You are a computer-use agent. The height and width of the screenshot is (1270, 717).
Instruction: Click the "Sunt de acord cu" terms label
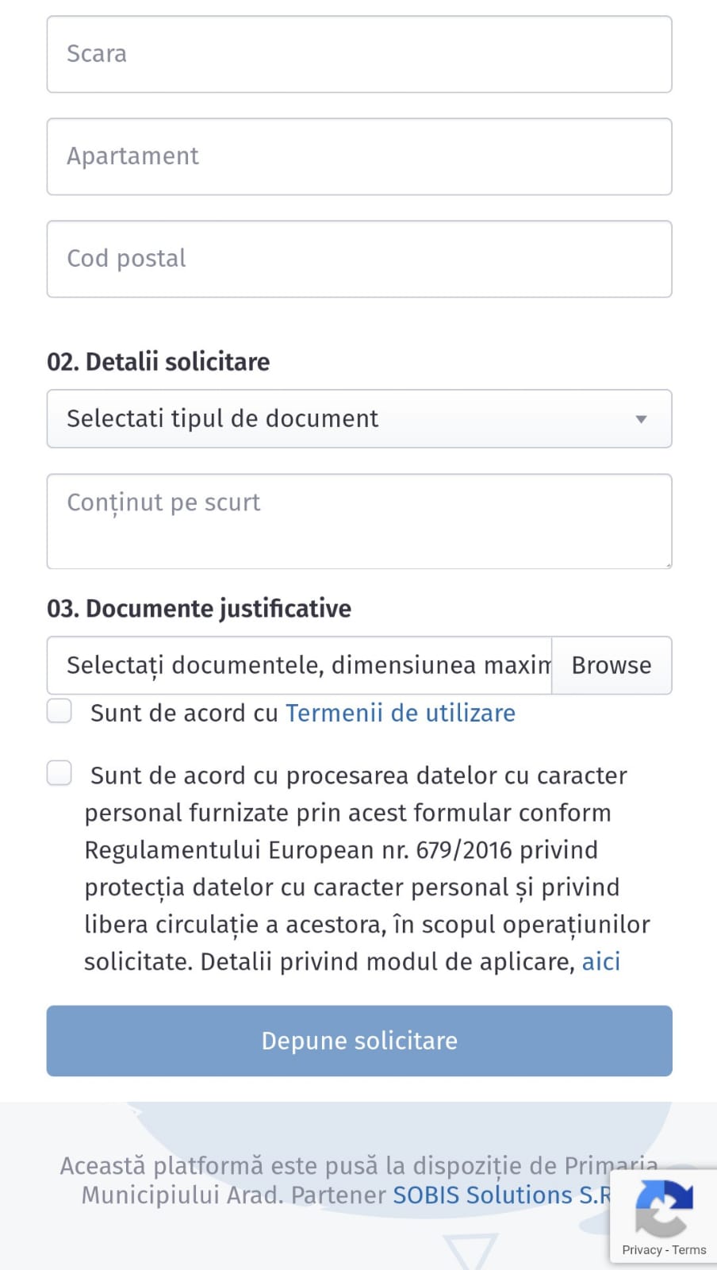[183, 713]
